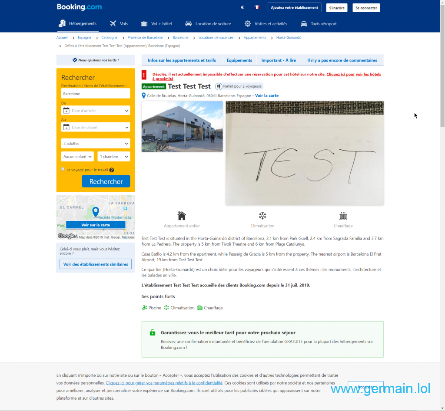Viewport: 445px width, 411px height.
Task: Click the Climatisation snowflake icon
Action: tap(262, 216)
